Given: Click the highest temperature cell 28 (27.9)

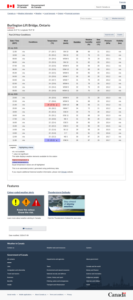Looking at the screenshot, I should (x=52, y=105).
